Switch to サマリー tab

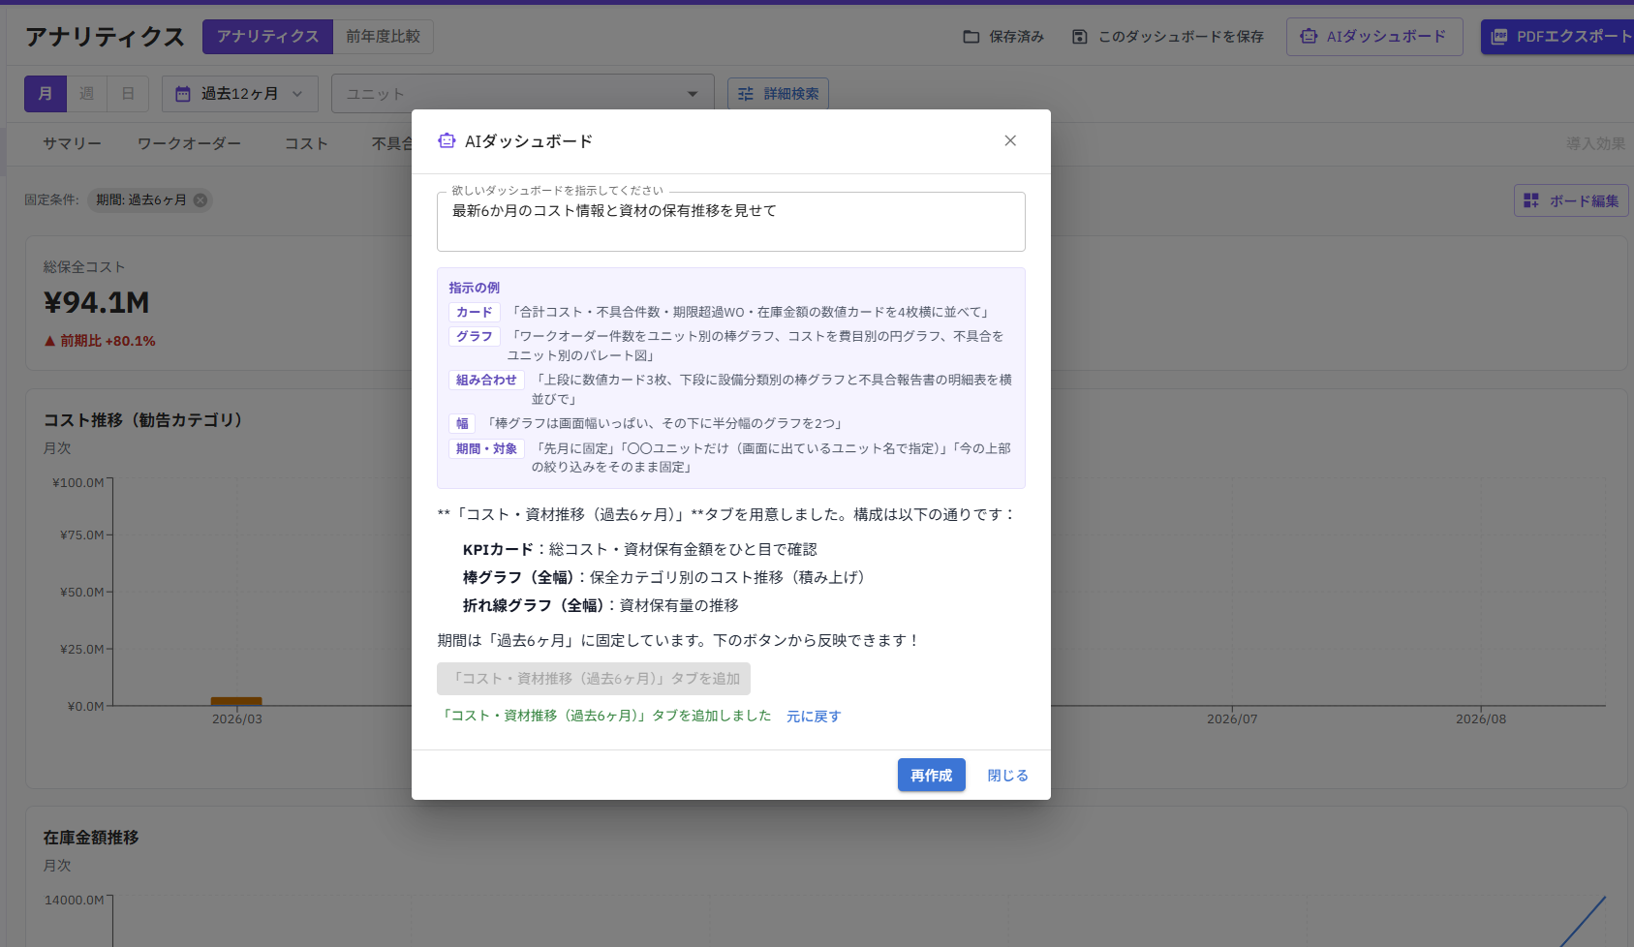click(72, 143)
